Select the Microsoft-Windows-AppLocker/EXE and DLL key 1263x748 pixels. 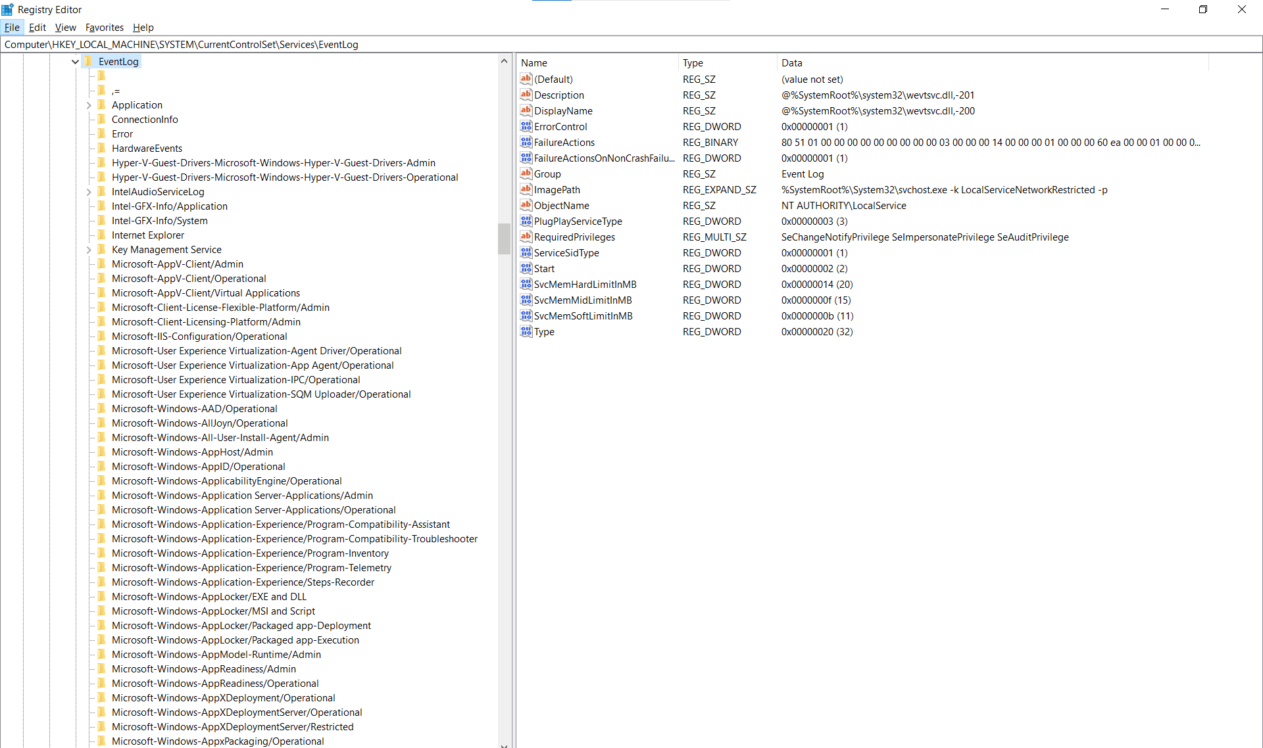click(209, 597)
